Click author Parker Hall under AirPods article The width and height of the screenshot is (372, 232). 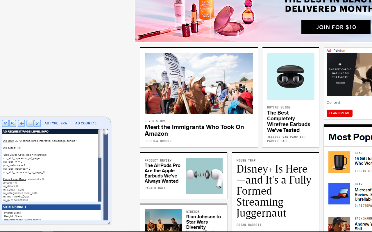coord(155,188)
